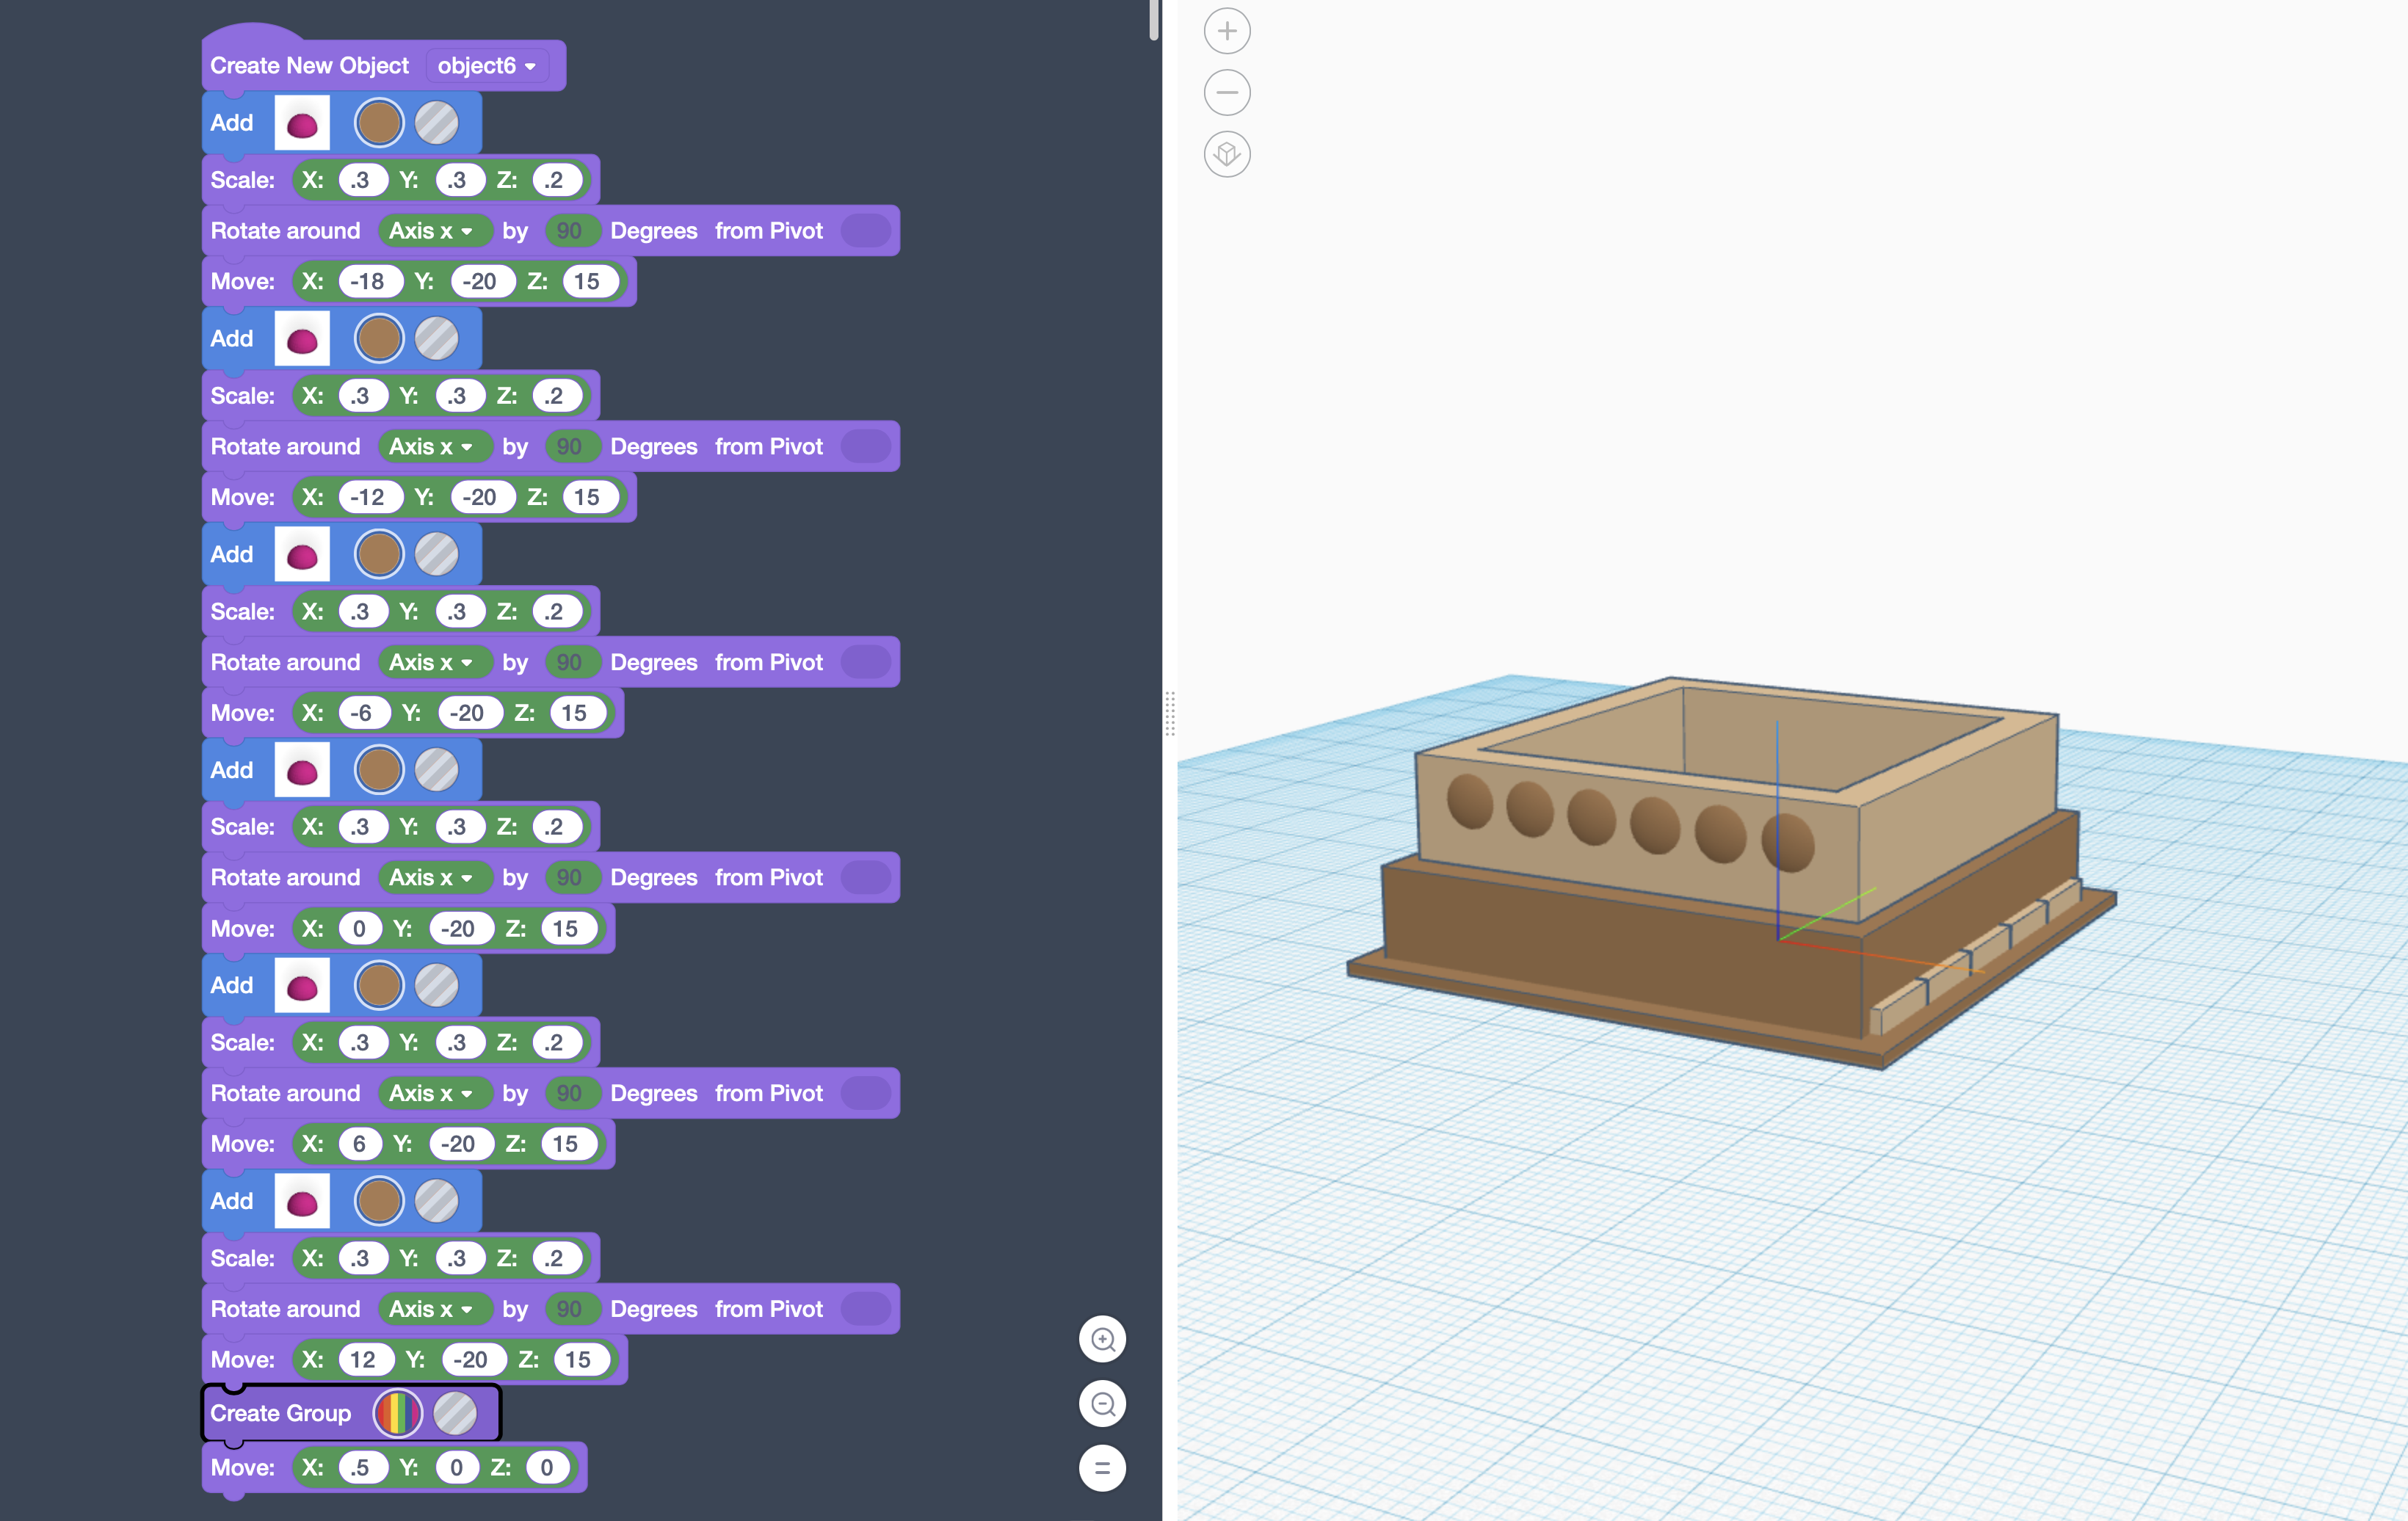Click the fit-to-view icon at bottom right
Viewport: 2408px width, 1521px height.
click(1102, 1468)
